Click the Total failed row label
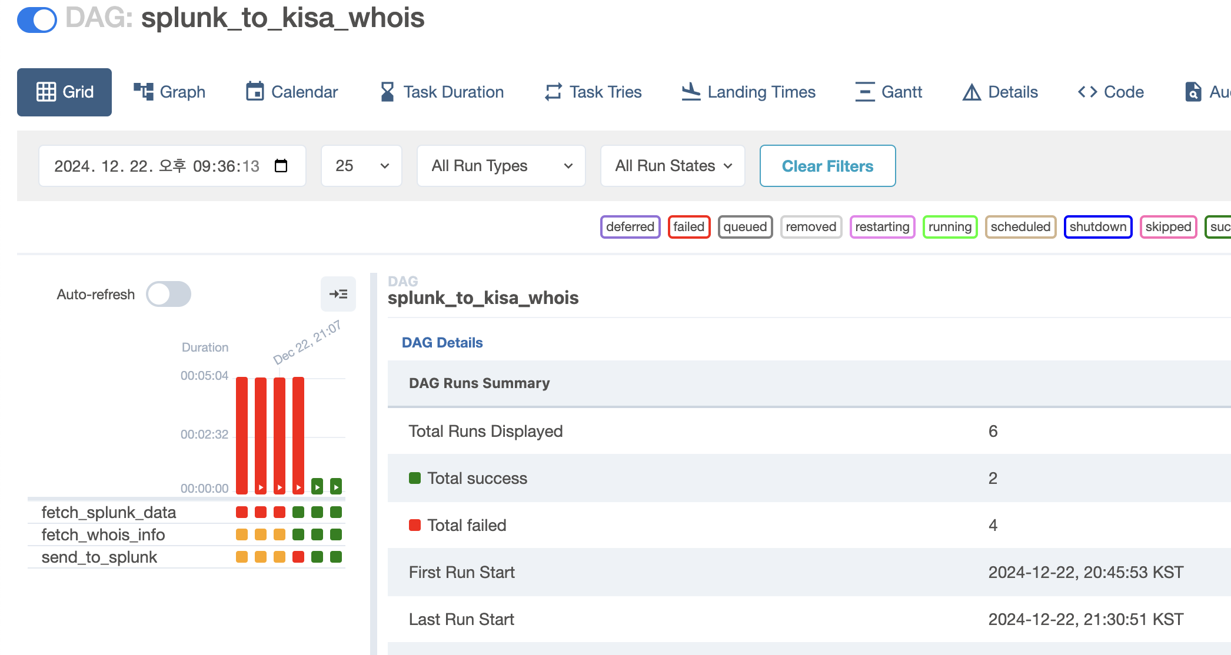Image resolution: width=1231 pixels, height=655 pixels. point(467,525)
